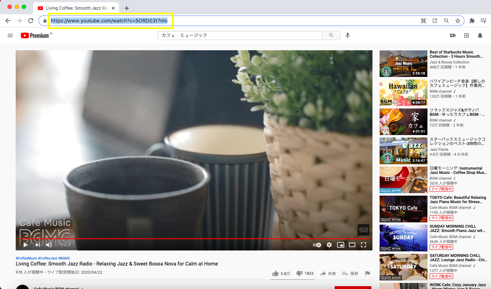Open the 家カフェ relax jazz thumbnail
The height and width of the screenshot is (289, 491).
(x=403, y=122)
